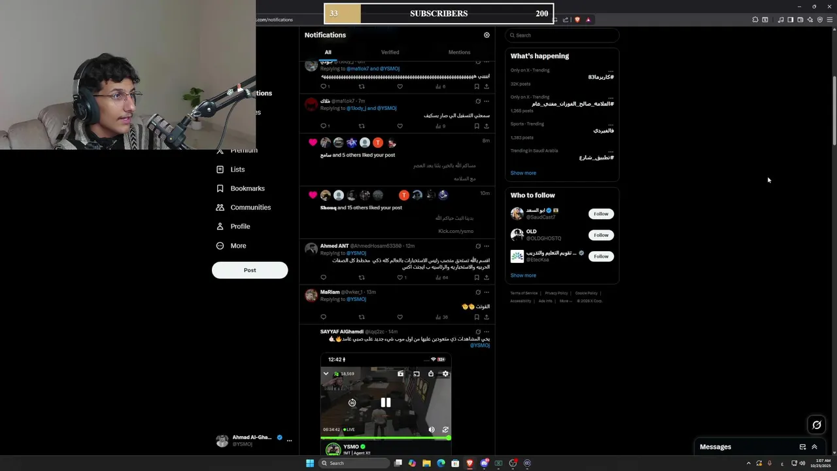Open more menu on @ma1lok7 post
Viewport: 837px width, 471px height.
pos(487,101)
